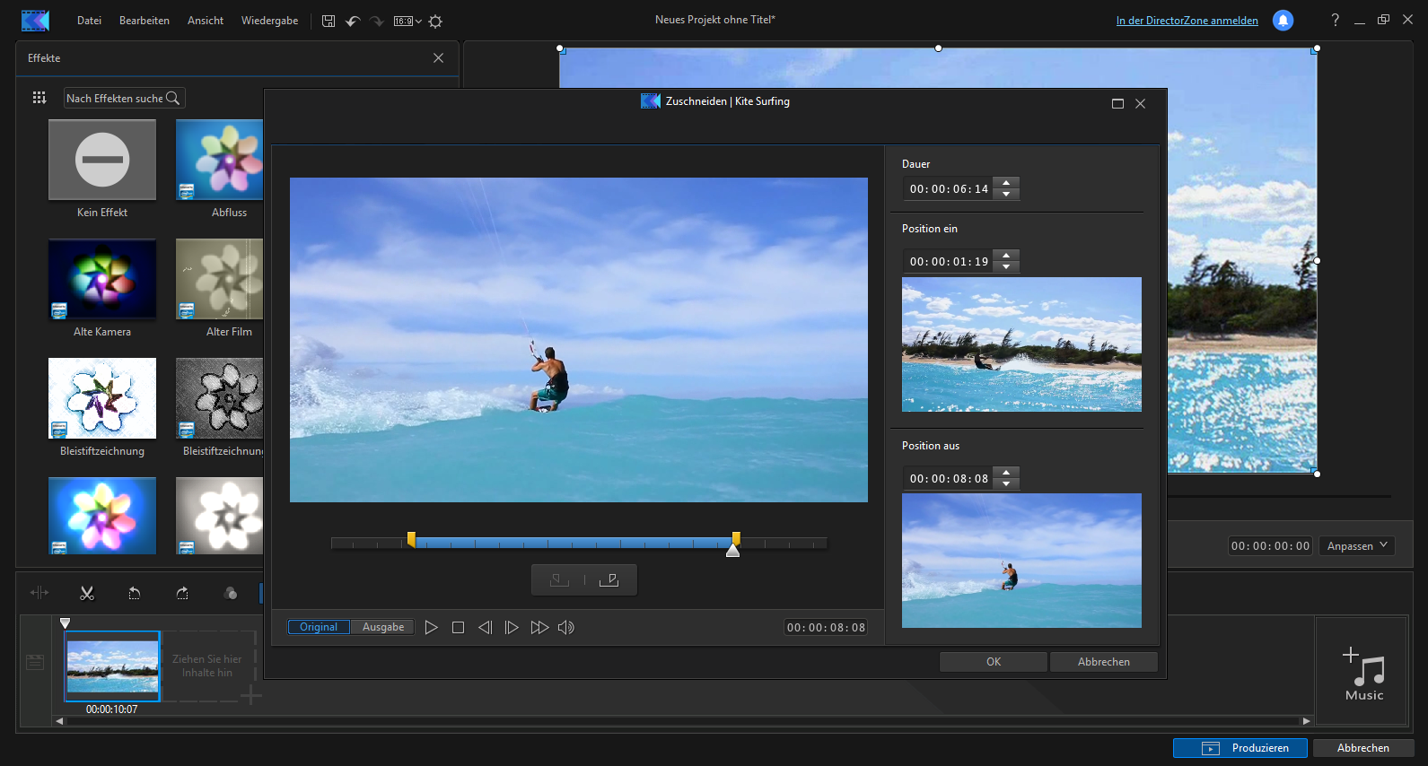1428x766 pixels.
Task: Expand the Anpassen zoom dropdown
Action: coord(1356,545)
